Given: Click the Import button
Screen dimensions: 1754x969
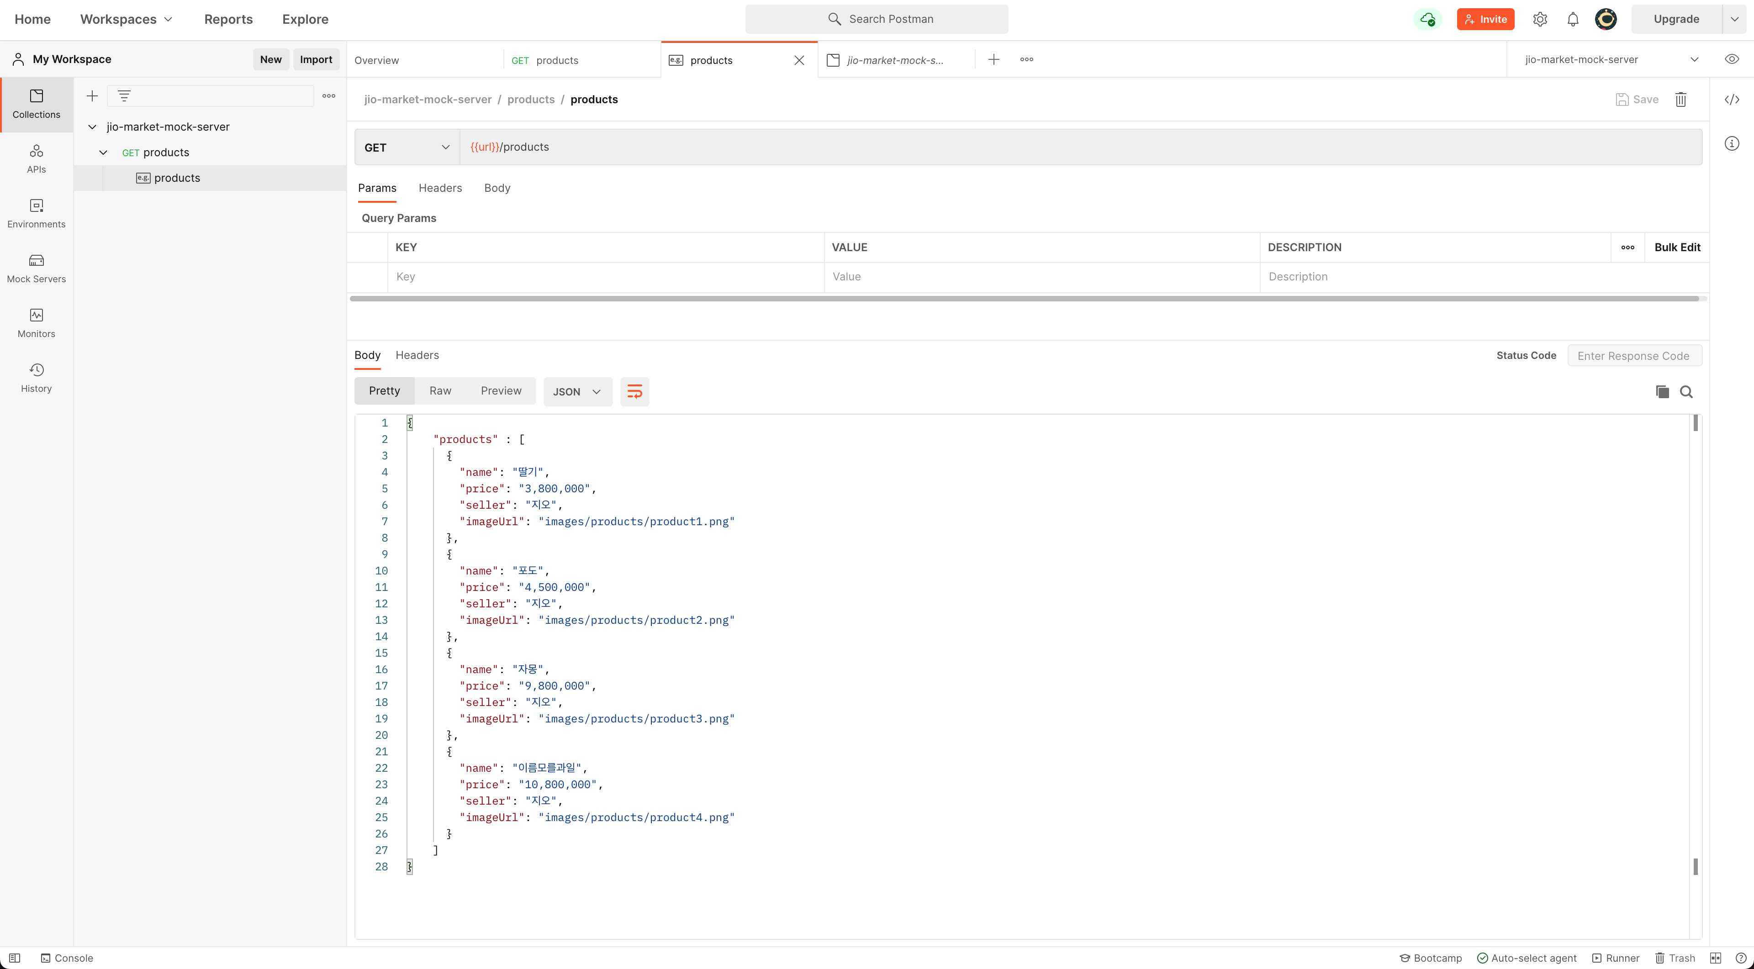Looking at the screenshot, I should tap(316, 59).
